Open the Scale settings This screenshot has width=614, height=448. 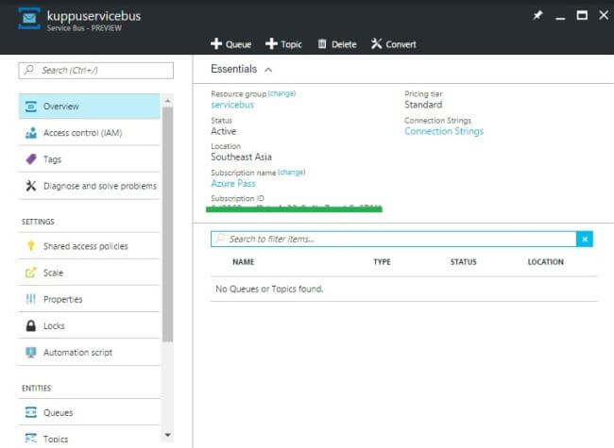(x=89, y=273)
